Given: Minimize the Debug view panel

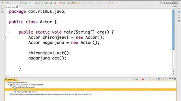Looking at the screenshot, I should coord(173,79).
